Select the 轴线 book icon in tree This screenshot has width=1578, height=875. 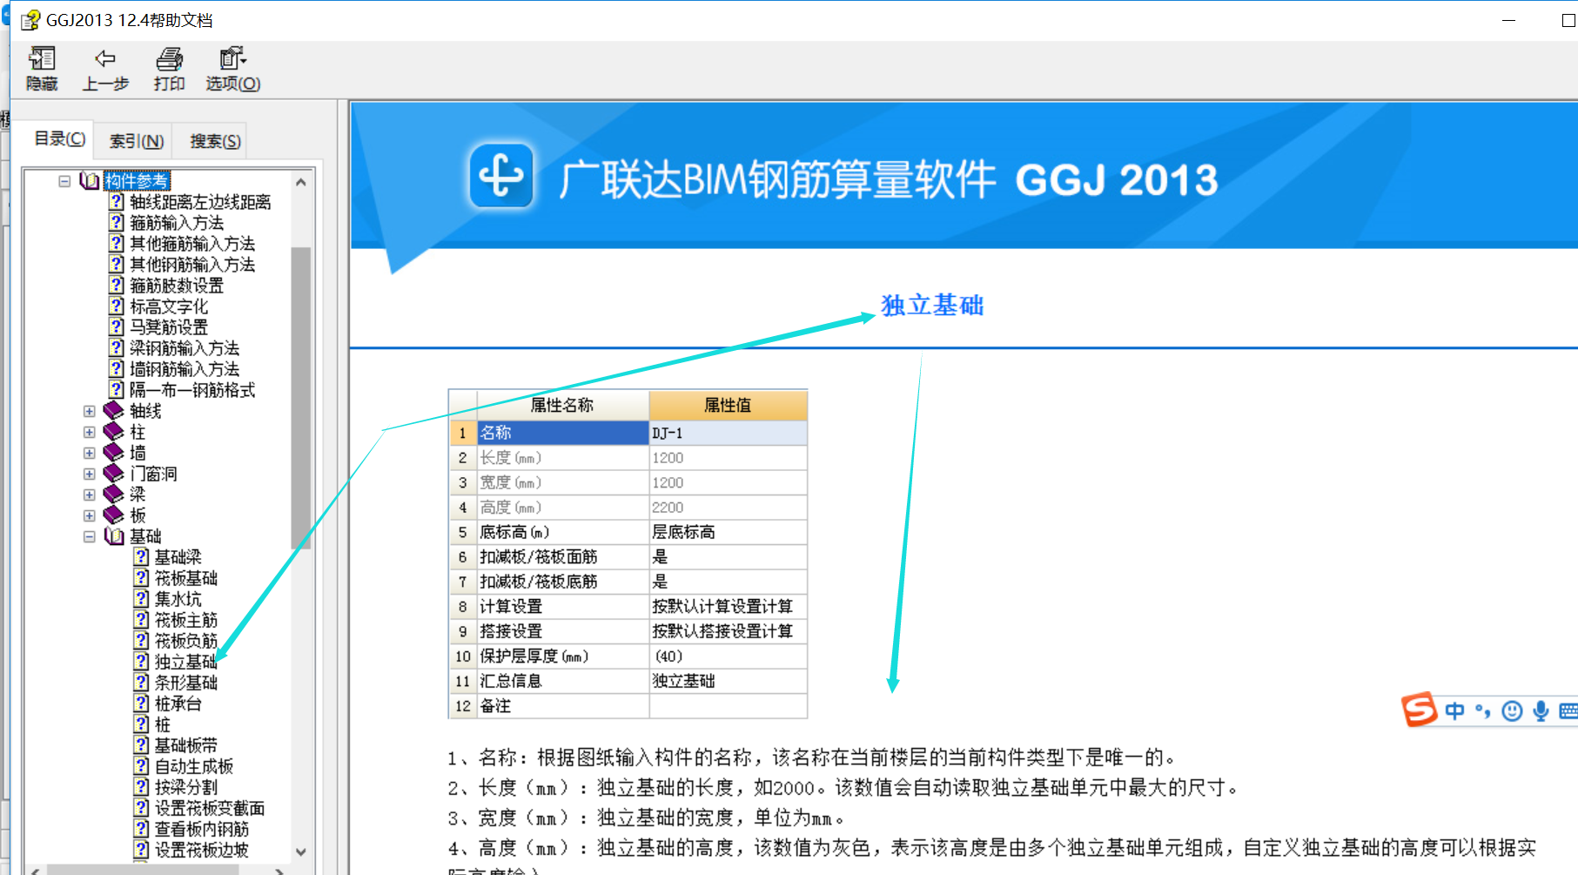tap(114, 411)
